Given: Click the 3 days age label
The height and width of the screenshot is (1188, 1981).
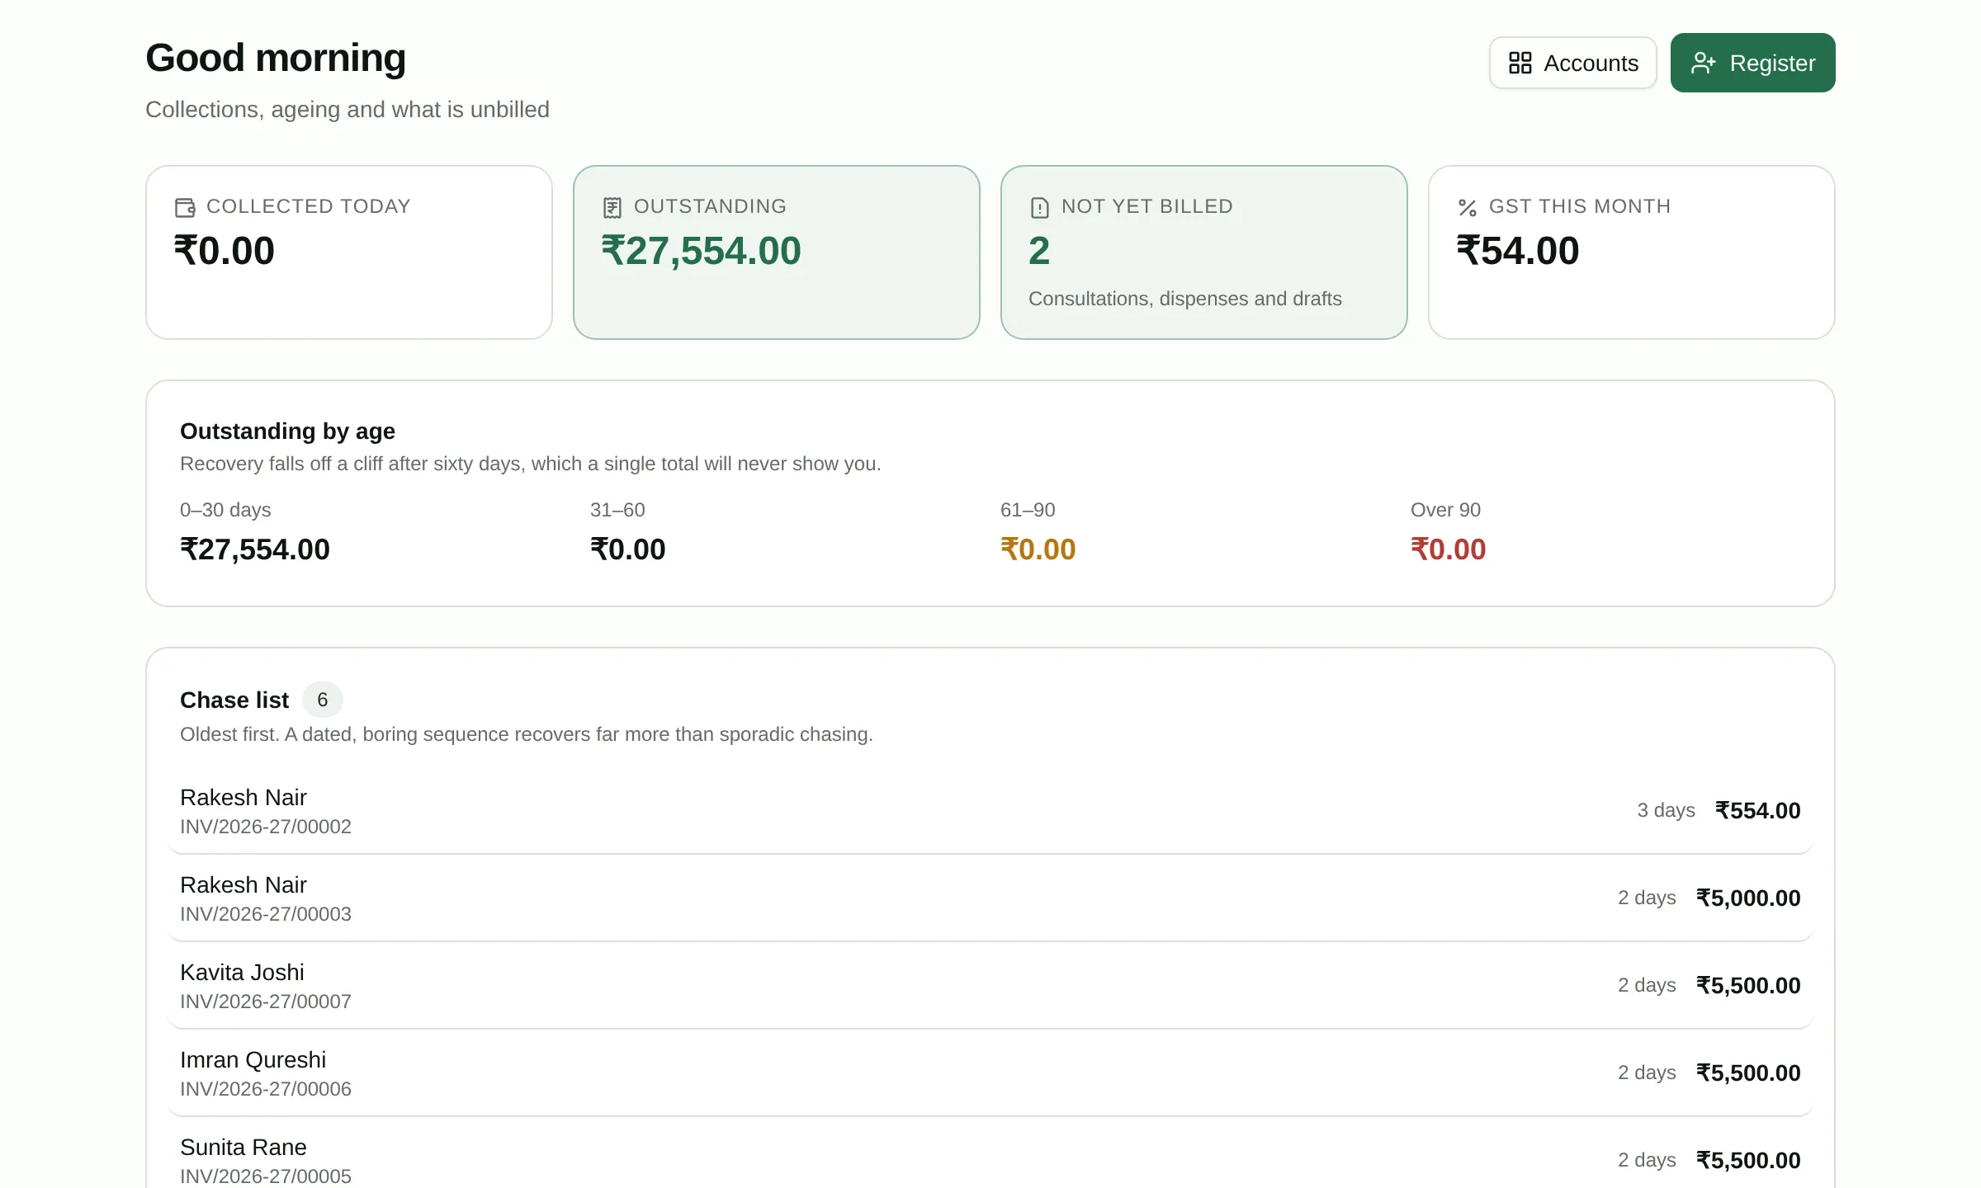Looking at the screenshot, I should pyautogui.click(x=1666, y=811).
